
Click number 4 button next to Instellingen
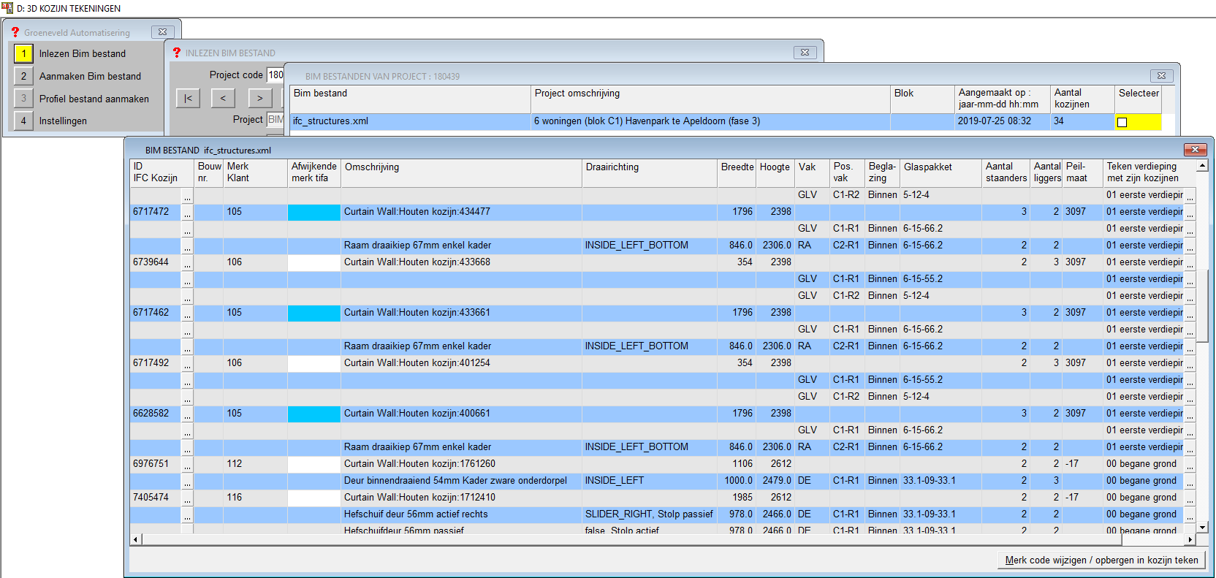click(x=23, y=121)
